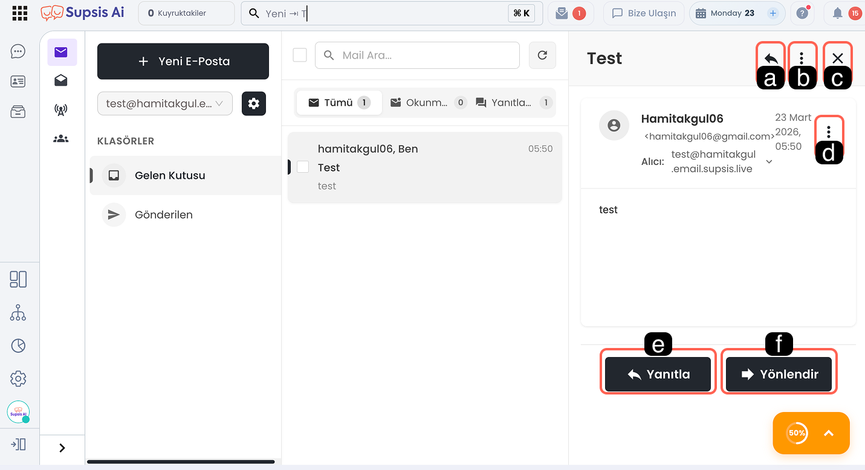Refresh the mail list
The height and width of the screenshot is (470, 865).
(542, 56)
